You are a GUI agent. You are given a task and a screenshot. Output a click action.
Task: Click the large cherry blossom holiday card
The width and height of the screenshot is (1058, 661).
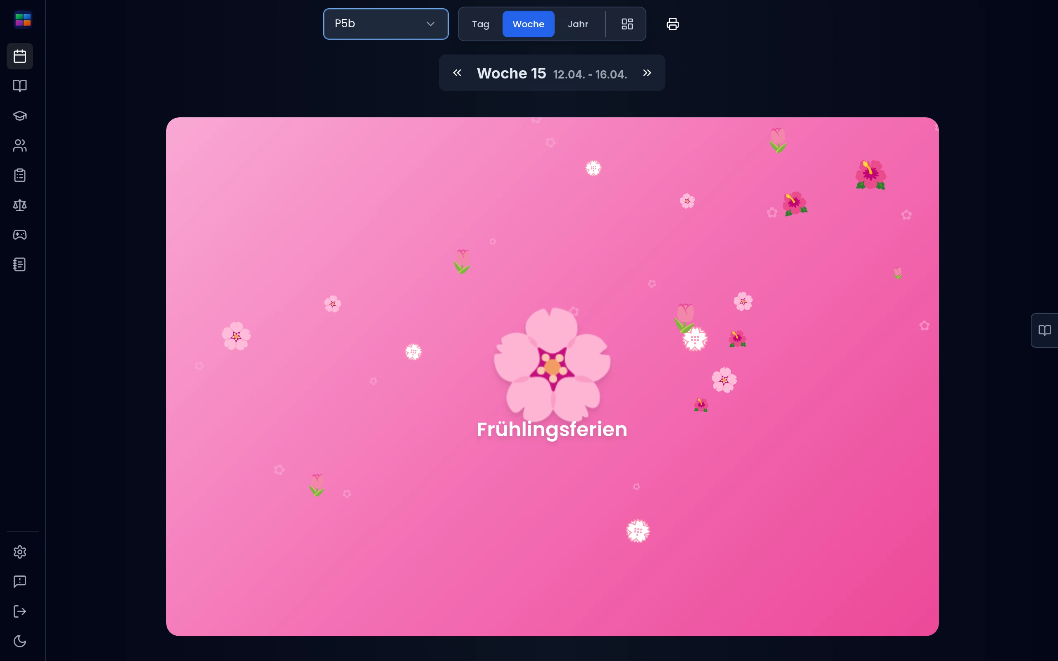pos(552,376)
